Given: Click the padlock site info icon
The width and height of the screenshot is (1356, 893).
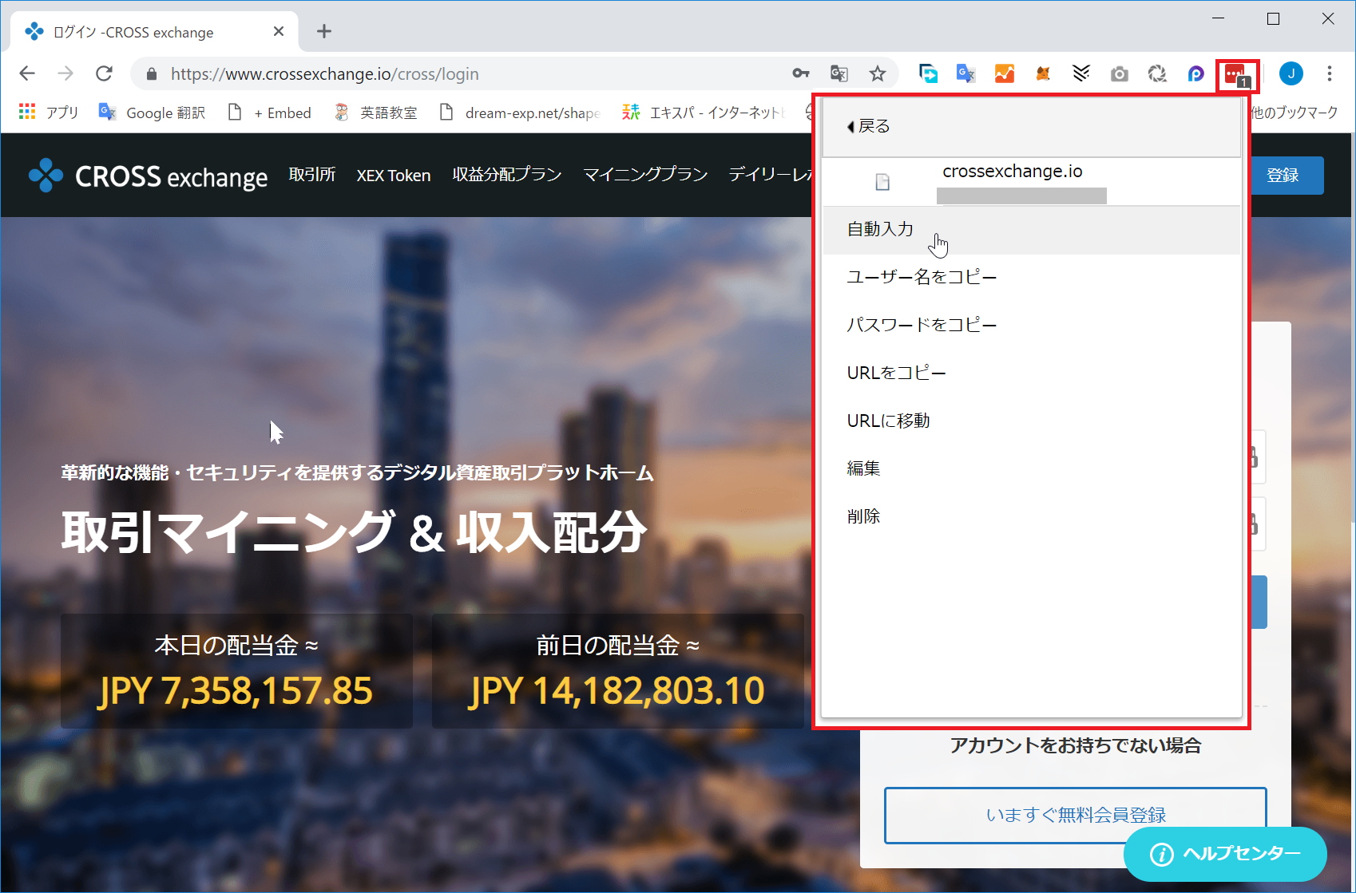Looking at the screenshot, I should 152,74.
